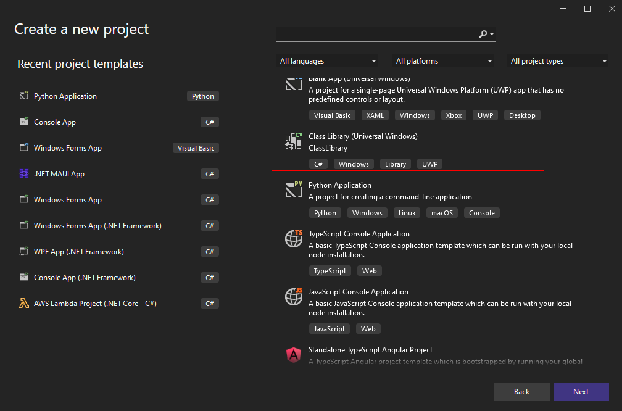Close the Create a new project dialog
This screenshot has height=411, width=622.
pos(612,9)
